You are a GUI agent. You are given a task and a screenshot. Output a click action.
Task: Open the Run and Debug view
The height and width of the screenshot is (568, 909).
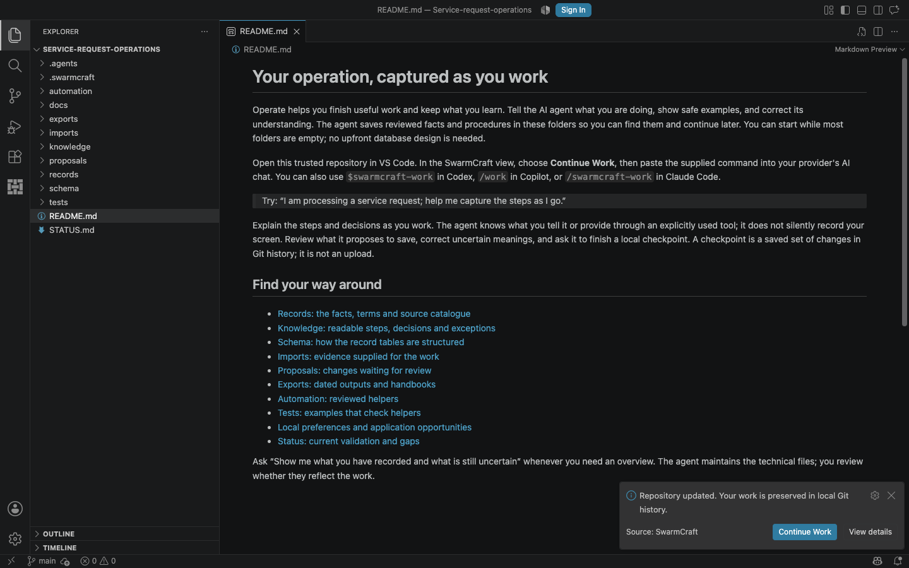pyautogui.click(x=15, y=126)
